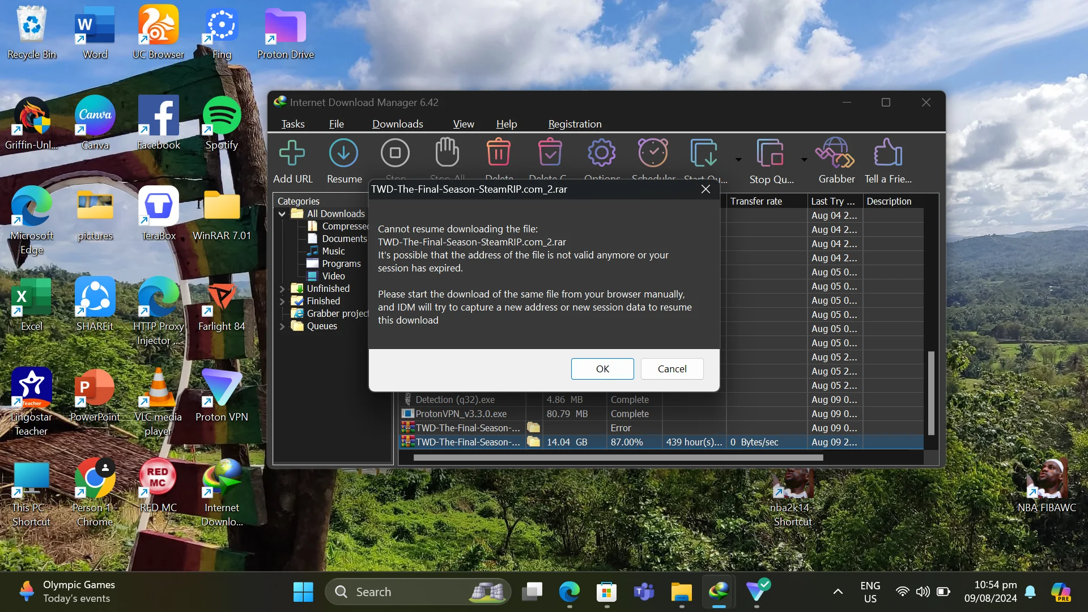Select the WinRAR 7.01 desktop folder
The height and width of the screenshot is (612, 1088).
pyautogui.click(x=222, y=214)
